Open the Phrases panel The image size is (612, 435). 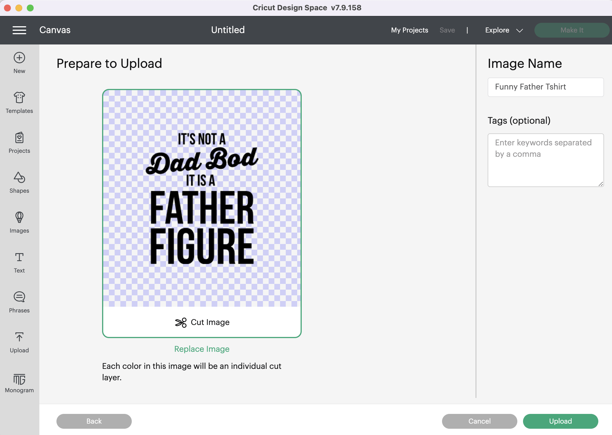(x=19, y=302)
